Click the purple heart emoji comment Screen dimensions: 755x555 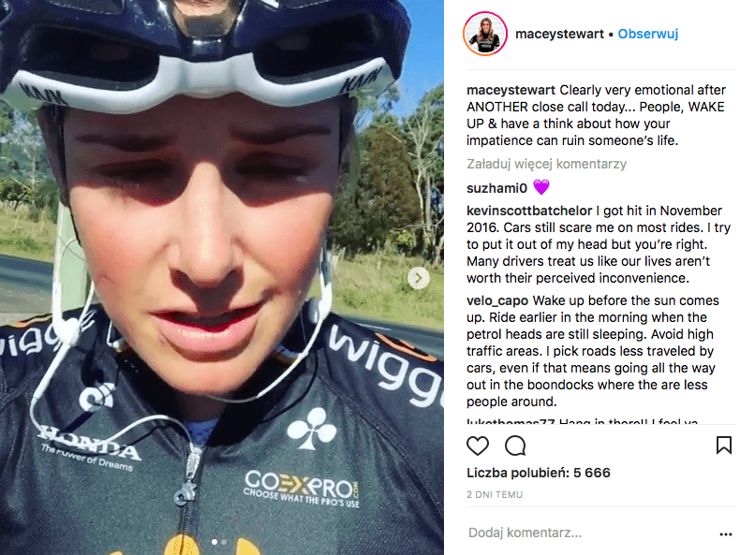tap(540, 187)
